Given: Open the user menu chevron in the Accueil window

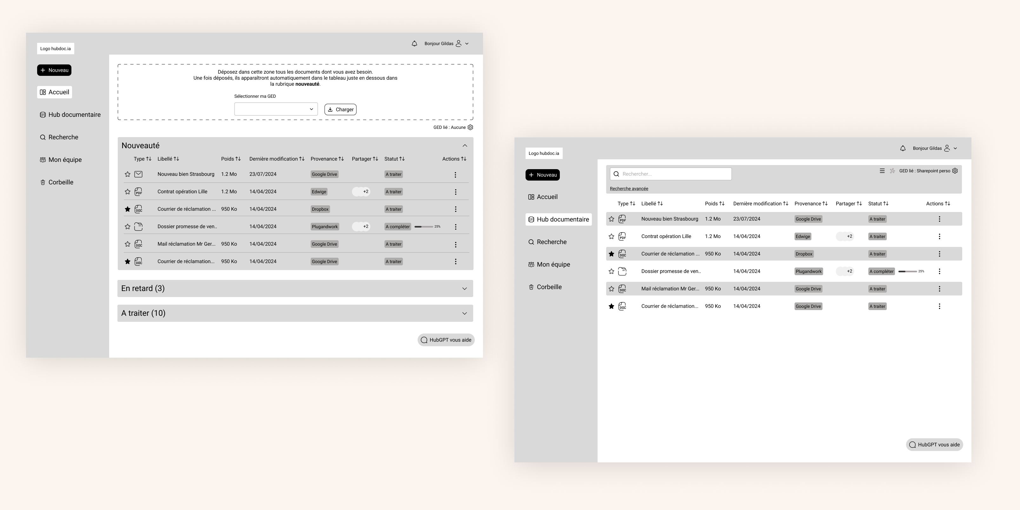Looking at the screenshot, I should coord(467,43).
